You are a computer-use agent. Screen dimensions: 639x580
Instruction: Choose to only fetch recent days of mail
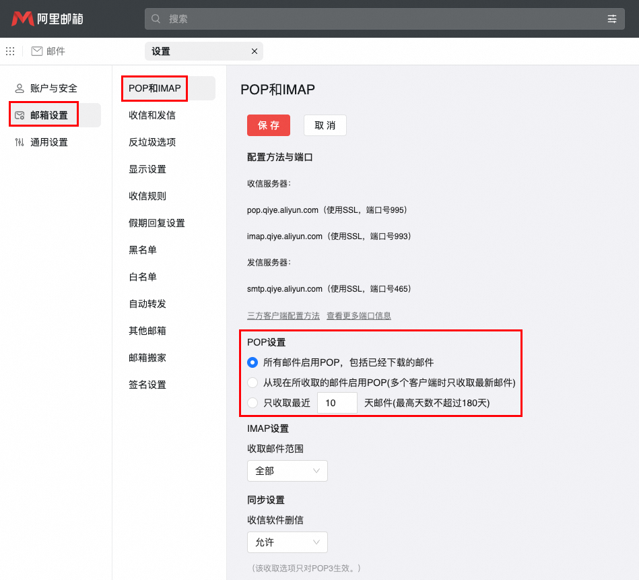[252, 402]
